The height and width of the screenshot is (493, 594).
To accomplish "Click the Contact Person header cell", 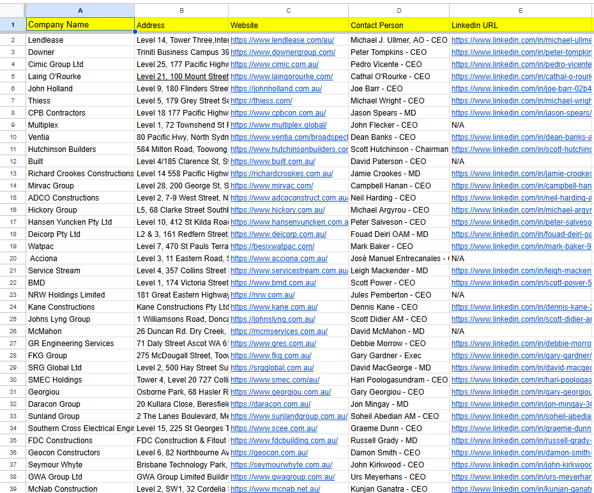I will pos(399,25).
